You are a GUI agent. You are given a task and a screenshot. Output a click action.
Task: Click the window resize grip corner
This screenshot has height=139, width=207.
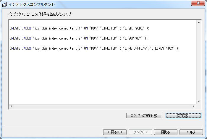click(205, 137)
